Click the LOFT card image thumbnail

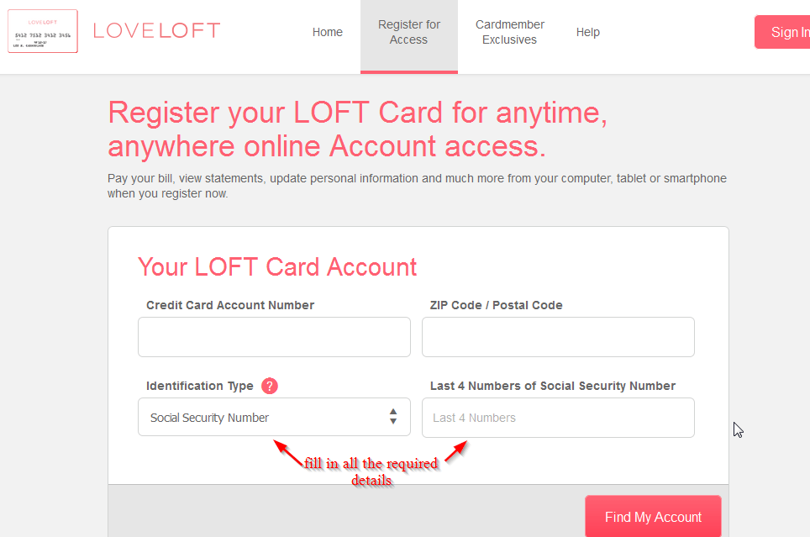point(42,31)
